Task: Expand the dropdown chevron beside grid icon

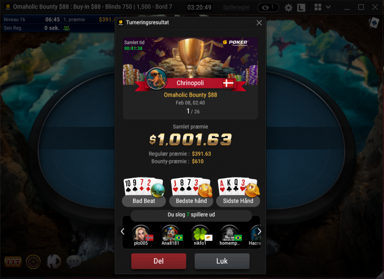Action: pos(328,7)
